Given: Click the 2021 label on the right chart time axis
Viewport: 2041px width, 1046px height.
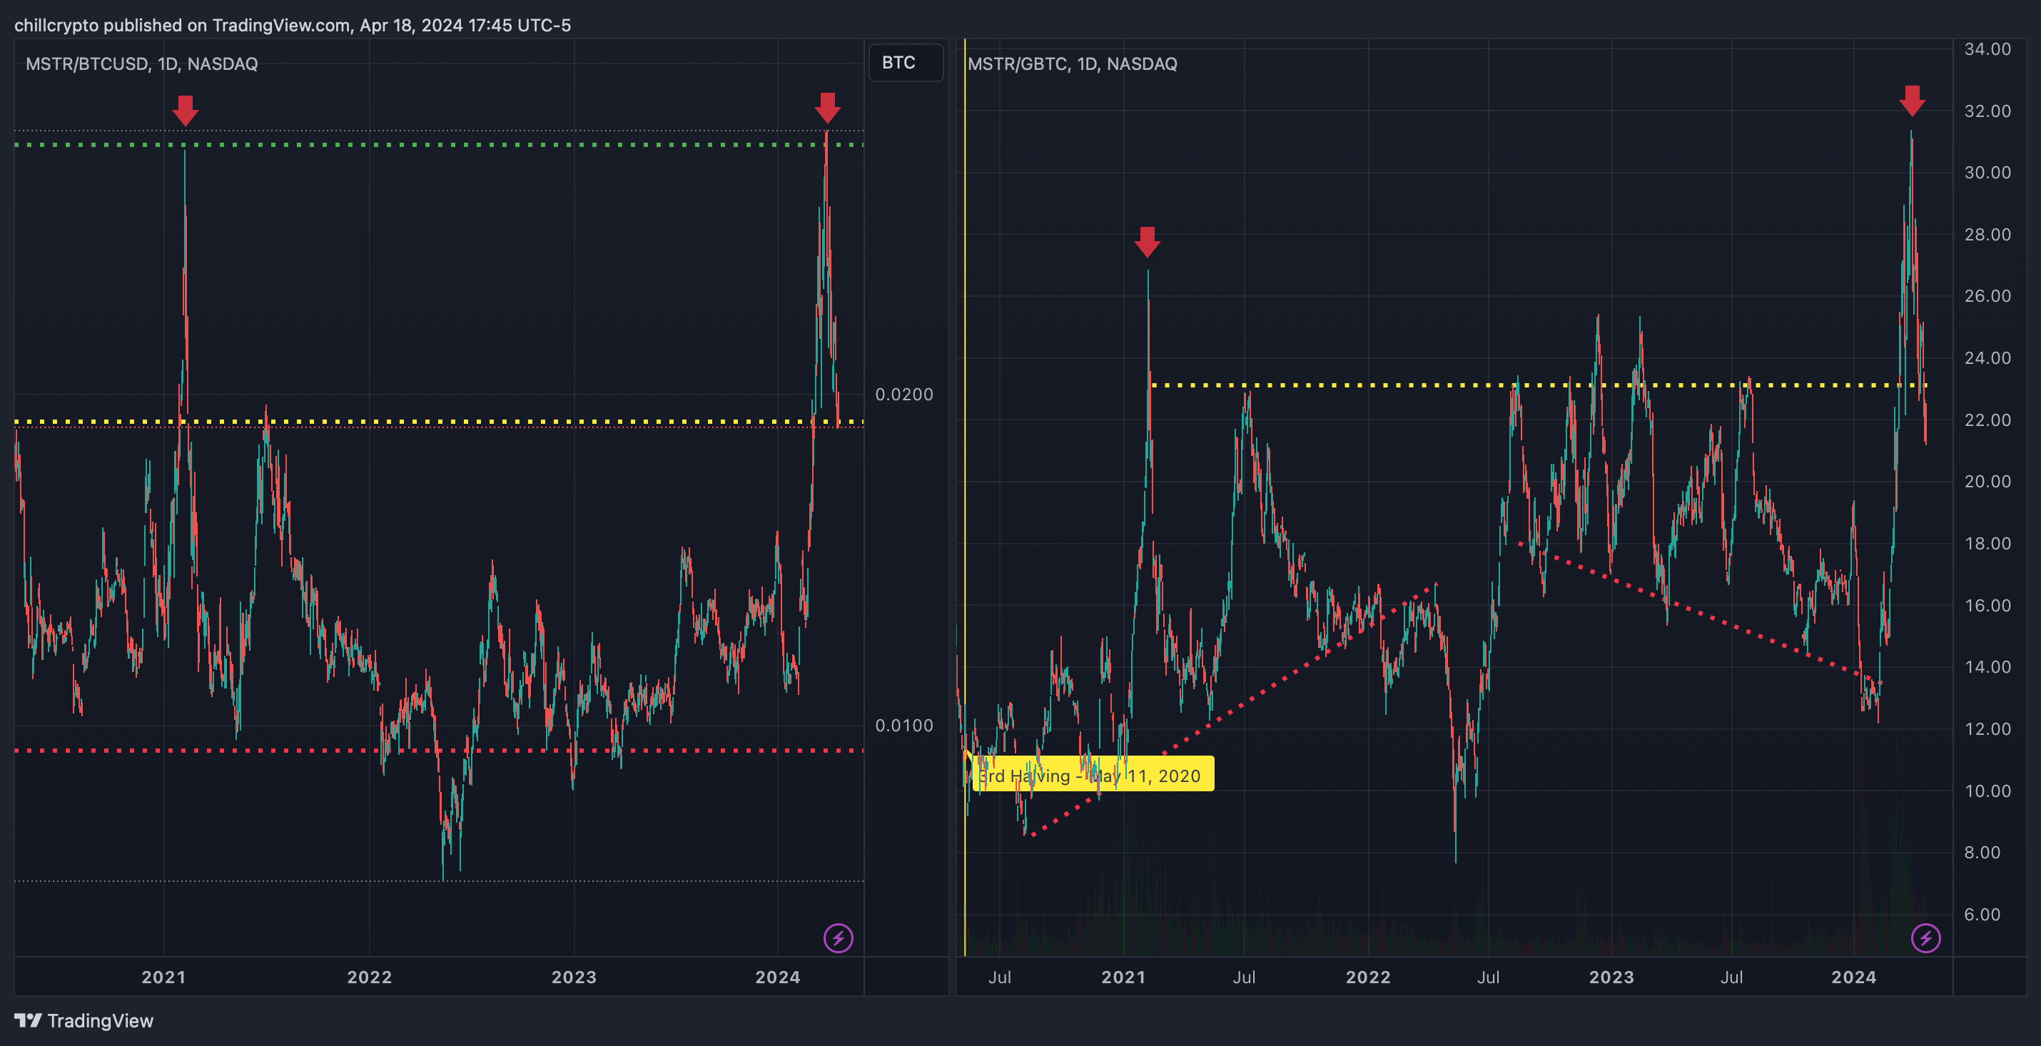Looking at the screenshot, I should tap(1123, 977).
